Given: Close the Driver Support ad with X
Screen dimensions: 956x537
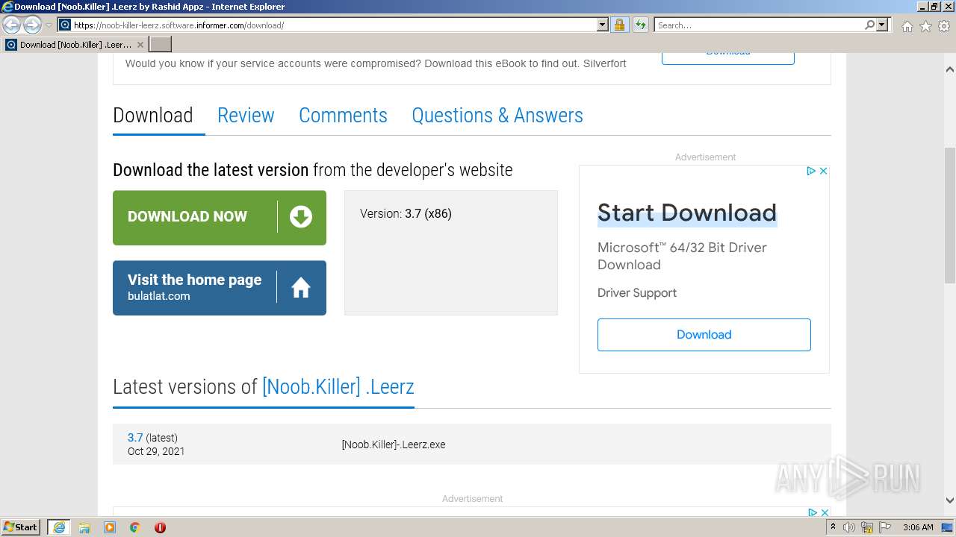Looking at the screenshot, I should (x=823, y=171).
